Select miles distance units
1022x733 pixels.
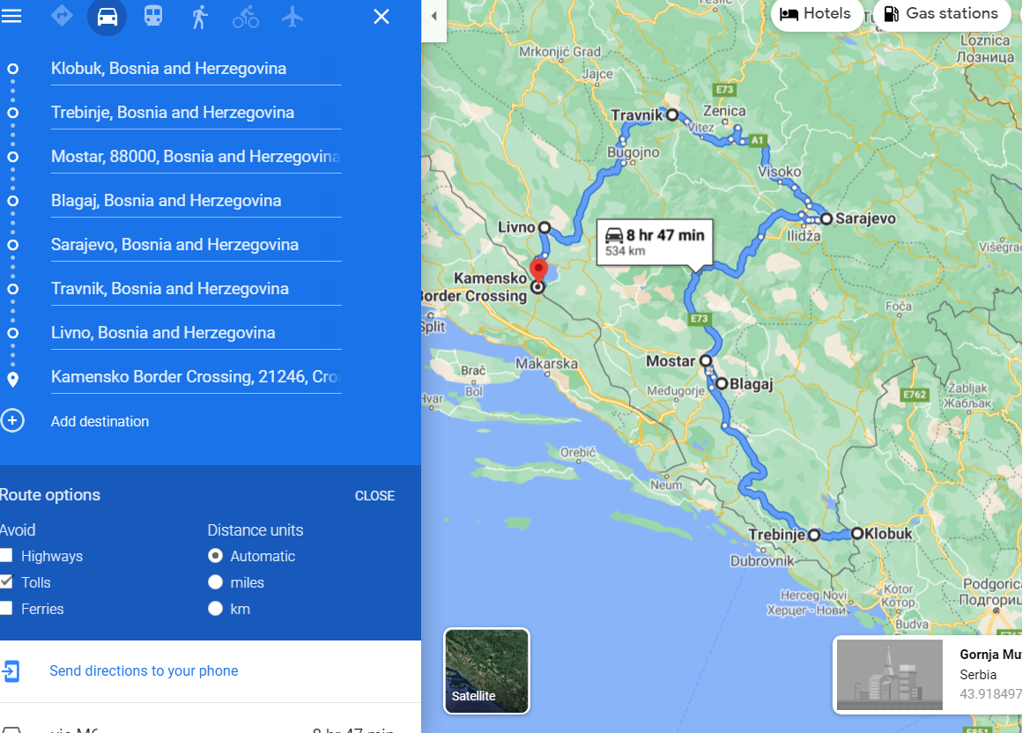(x=215, y=582)
